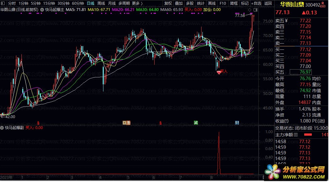The height and width of the screenshot is (182, 330).
Task: Select the 卖三 price 77.15
Action: (305, 32)
